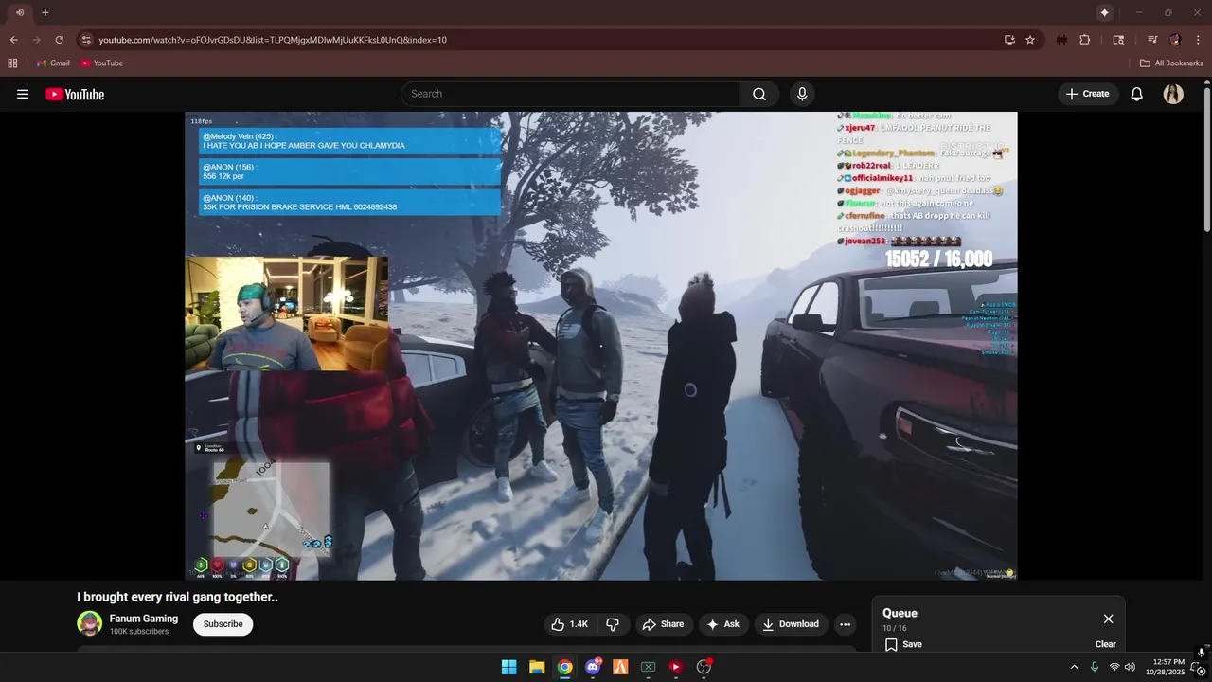1212x682 pixels.
Task: Subscribe to Fanum Gaming
Action: [223, 624]
